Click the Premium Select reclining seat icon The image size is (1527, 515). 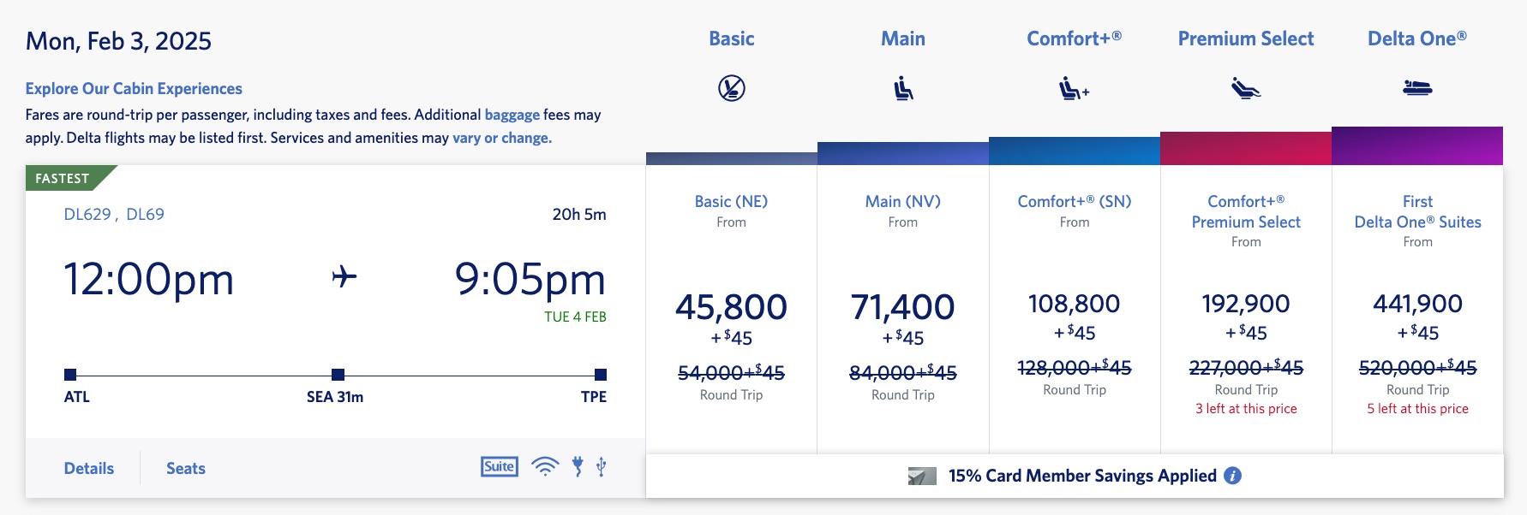[x=1246, y=88]
